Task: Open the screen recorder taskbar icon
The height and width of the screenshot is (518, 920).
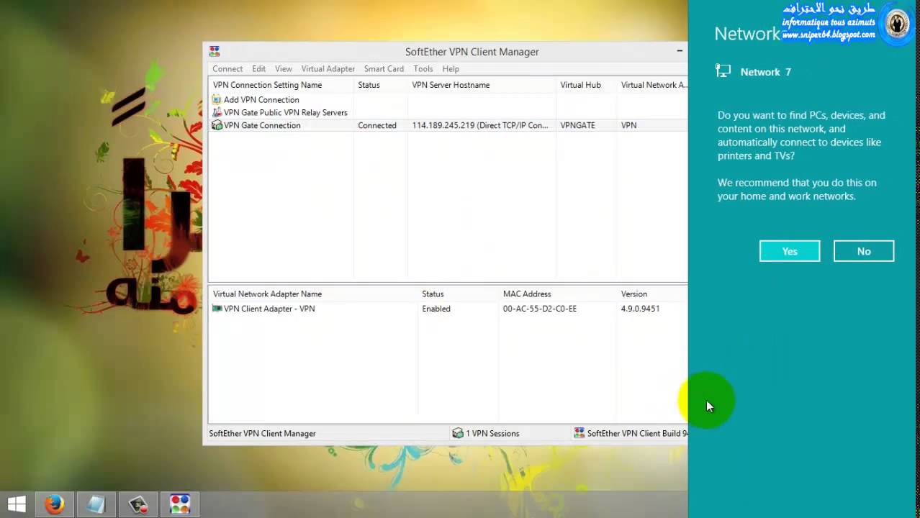Action: tap(137, 504)
